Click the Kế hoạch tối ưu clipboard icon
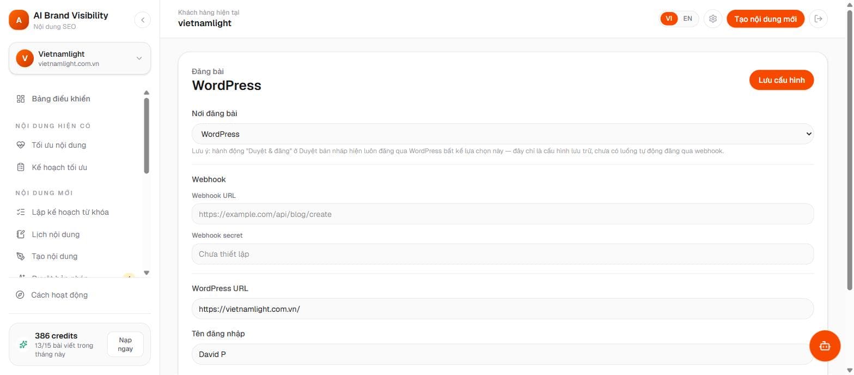854x375 pixels. tap(21, 167)
